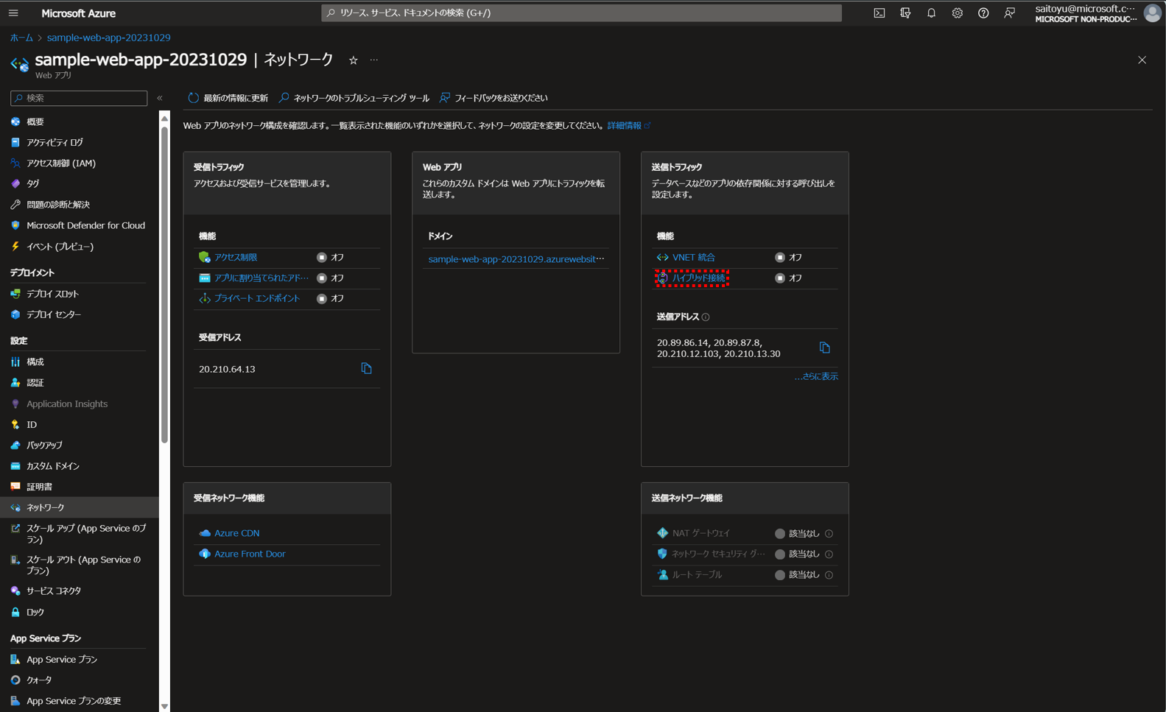Open the azurewebsites domain link
The width and height of the screenshot is (1166, 712).
point(516,258)
